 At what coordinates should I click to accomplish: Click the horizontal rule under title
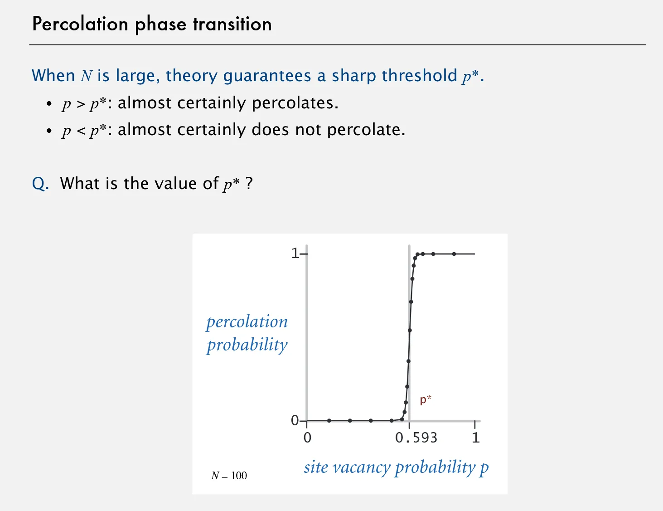[338, 45]
